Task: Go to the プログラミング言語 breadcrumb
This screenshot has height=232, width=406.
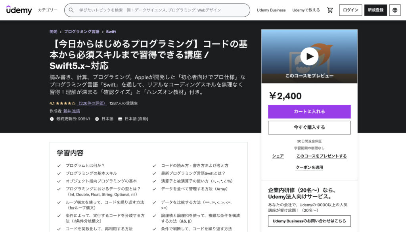Action: point(82,32)
